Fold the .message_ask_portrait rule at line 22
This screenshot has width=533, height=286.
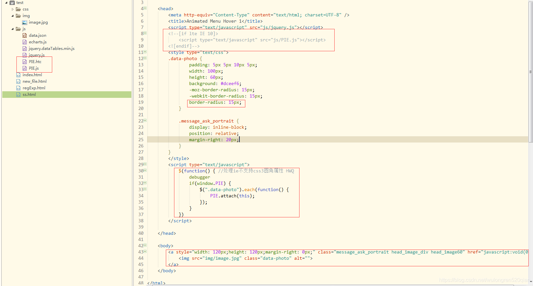(145, 121)
